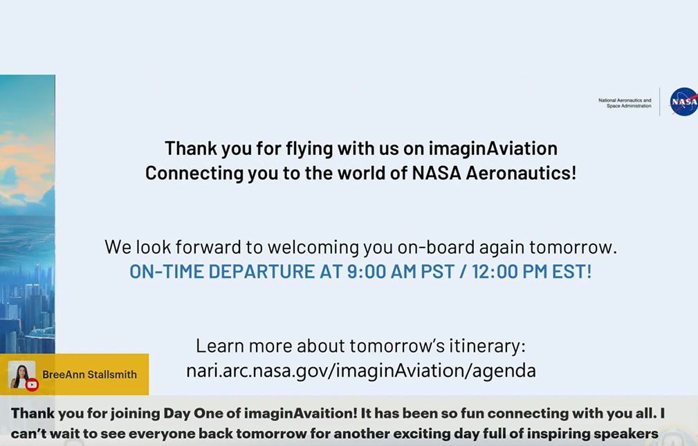
Task: Click 'Connecting you to the world of NASA Aeronautics!'
Action: (360, 173)
